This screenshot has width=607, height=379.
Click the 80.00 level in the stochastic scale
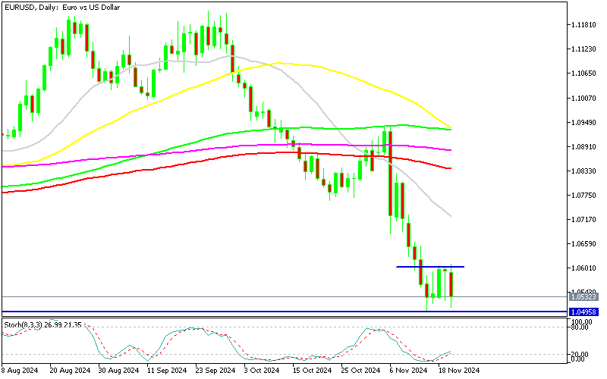click(x=580, y=327)
